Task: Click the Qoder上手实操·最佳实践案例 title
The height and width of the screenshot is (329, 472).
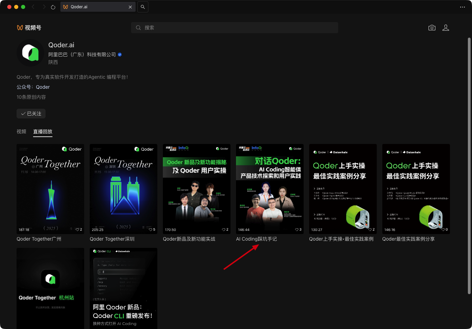Action: pyautogui.click(x=341, y=239)
